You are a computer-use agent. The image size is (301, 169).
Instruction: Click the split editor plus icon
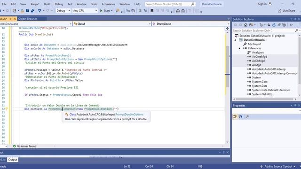[x=228, y=28]
